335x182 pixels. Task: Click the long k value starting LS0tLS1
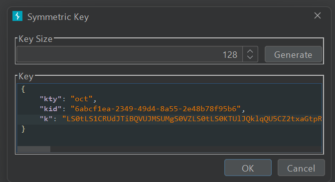(192, 119)
